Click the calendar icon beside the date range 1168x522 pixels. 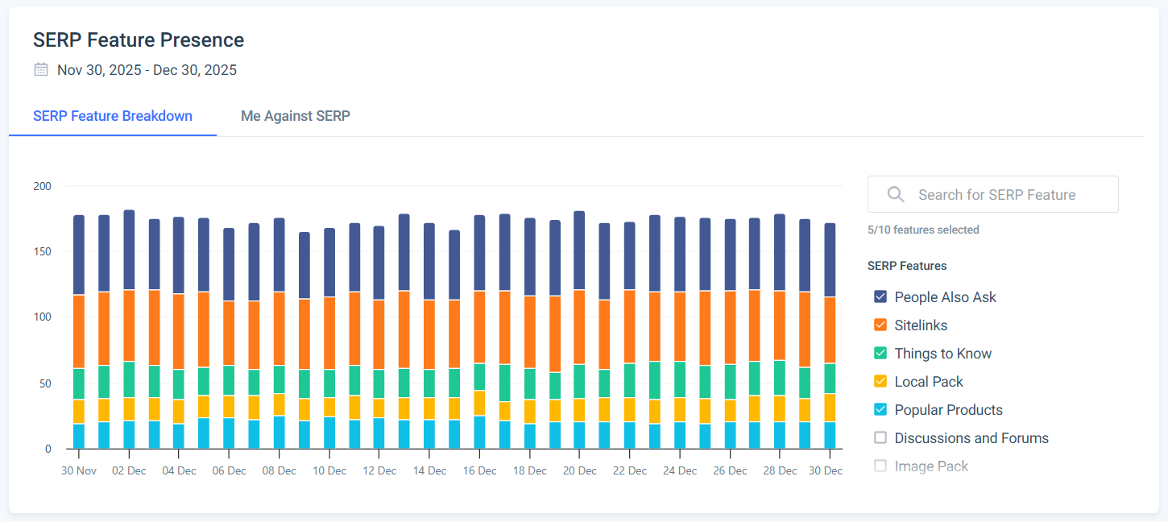point(40,69)
